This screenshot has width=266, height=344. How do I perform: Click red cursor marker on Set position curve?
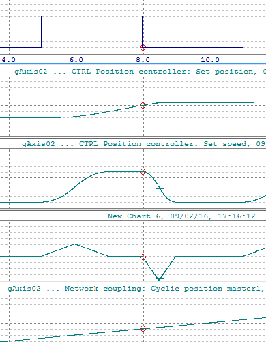(x=143, y=105)
